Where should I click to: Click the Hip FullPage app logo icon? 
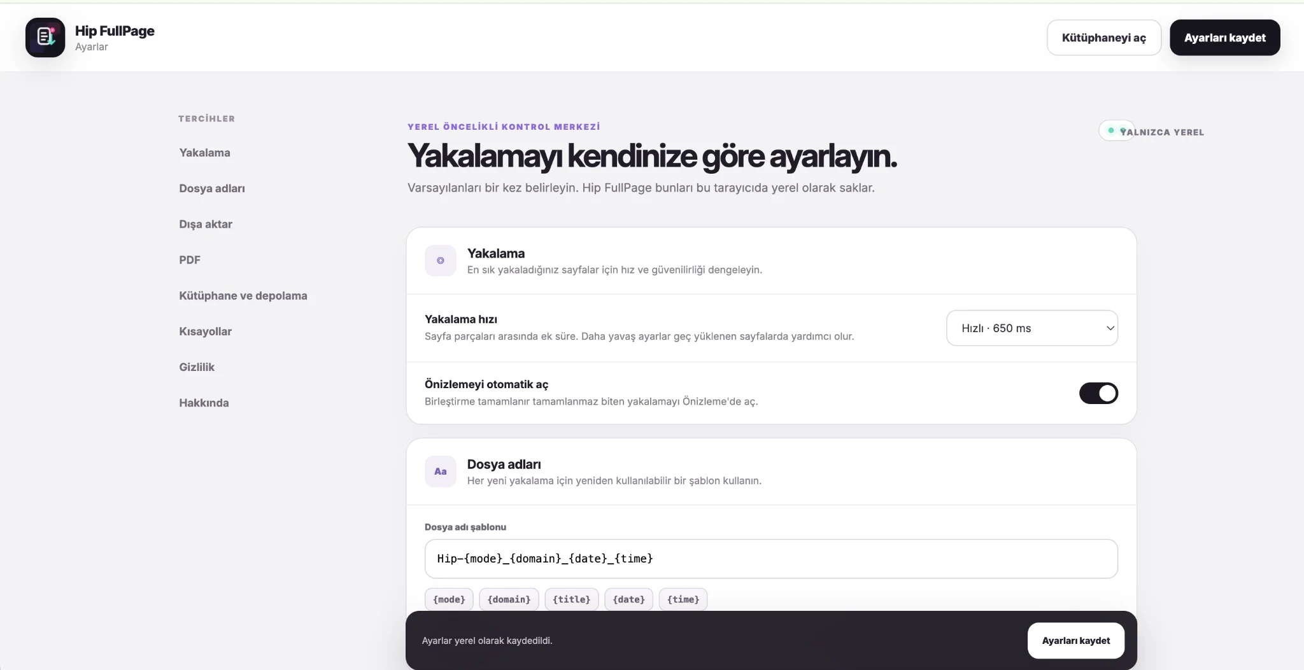pyautogui.click(x=45, y=38)
